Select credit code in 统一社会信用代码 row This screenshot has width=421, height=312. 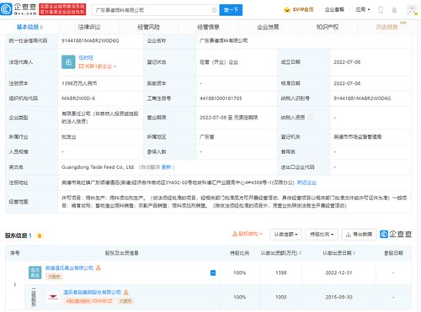90,40
